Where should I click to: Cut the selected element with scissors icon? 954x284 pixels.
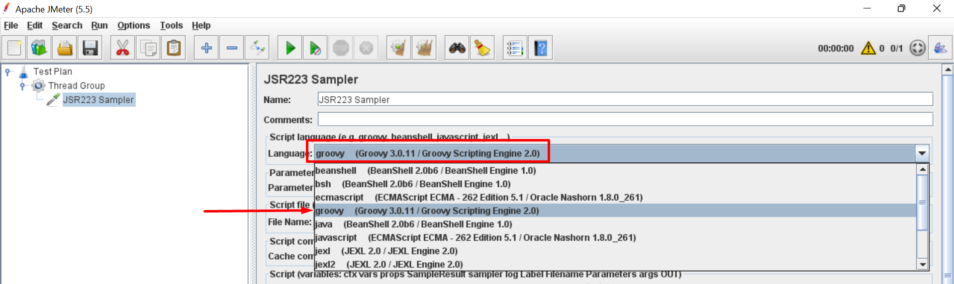point(122,48)
